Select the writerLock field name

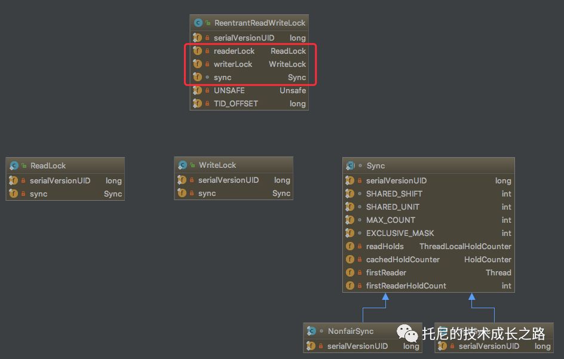coord(233,64)
